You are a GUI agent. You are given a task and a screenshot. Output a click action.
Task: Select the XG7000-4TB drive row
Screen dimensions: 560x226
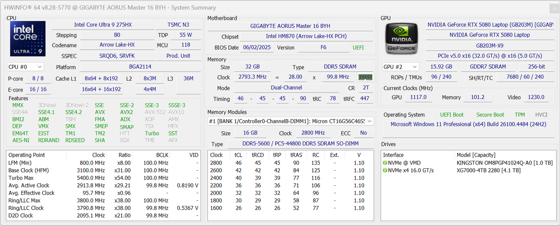point(488,171)
